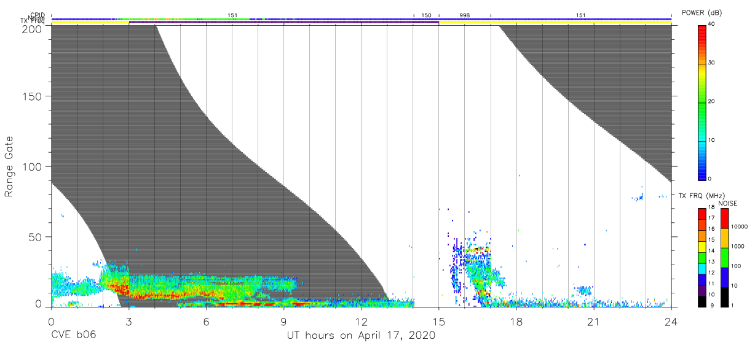Select the 1 label on NOISE legend
This screenshot has width=755, height=348.
733,305
